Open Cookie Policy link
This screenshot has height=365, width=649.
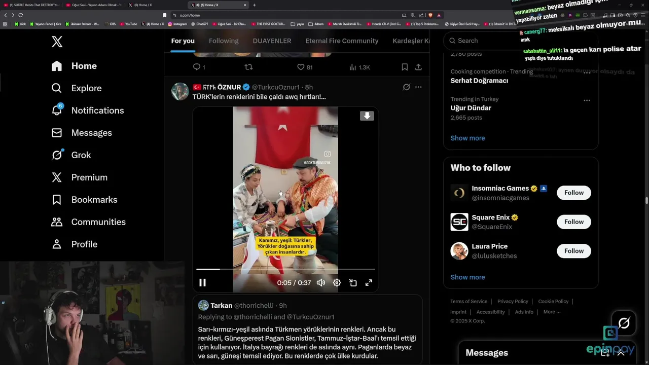coord(553,302)
